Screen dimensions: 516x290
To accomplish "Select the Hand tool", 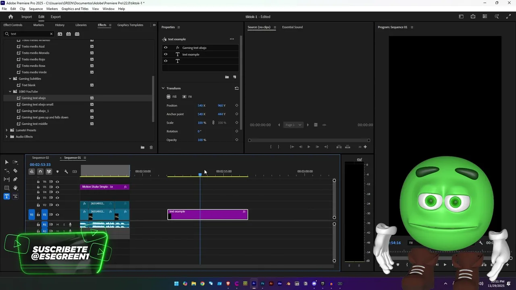I will (15, 188).
